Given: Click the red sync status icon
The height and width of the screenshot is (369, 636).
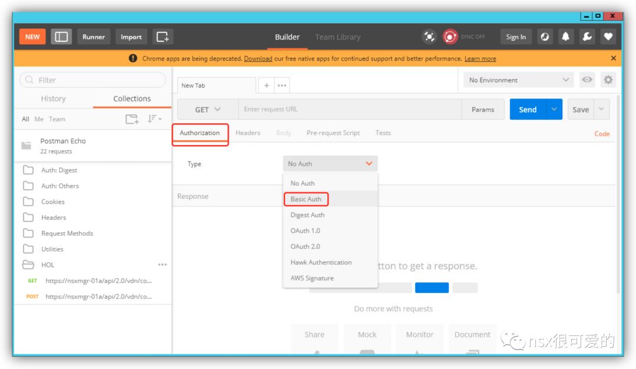Looking at the screenshot, I should point(450,37).
